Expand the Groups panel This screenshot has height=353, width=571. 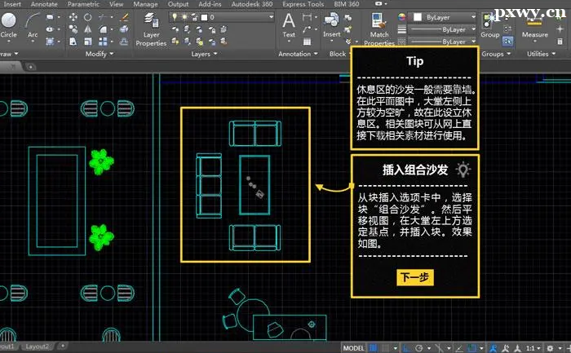pyautogui.click(x=496, y=54)
